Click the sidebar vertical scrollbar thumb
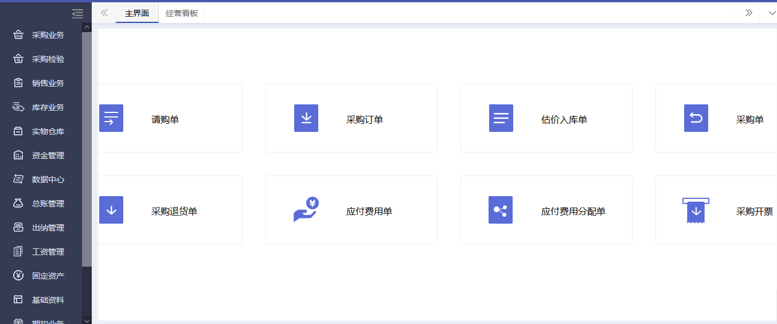777x324 pixels. [87, 149]
